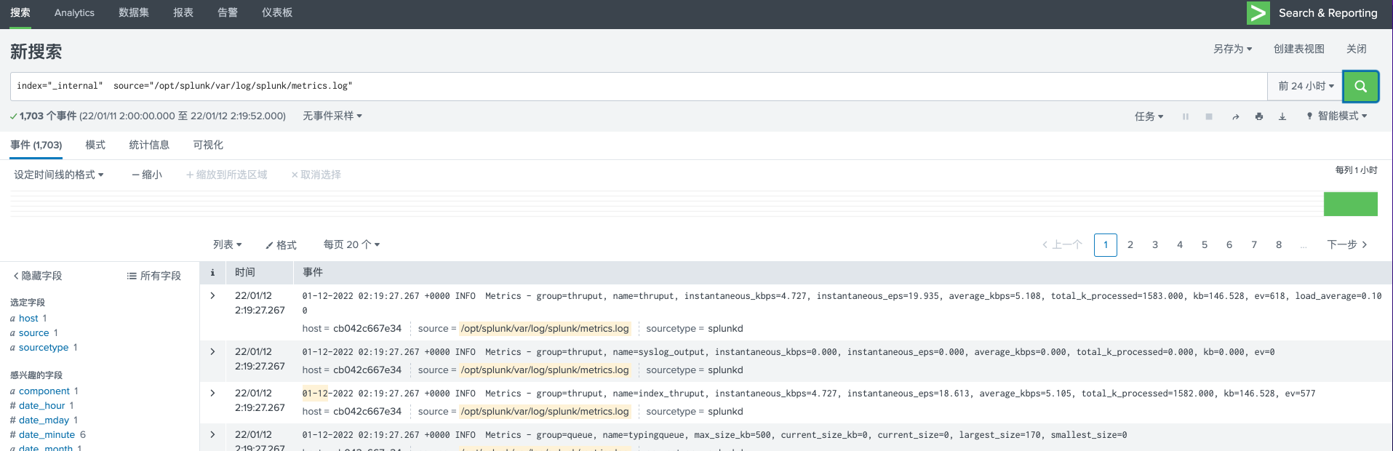Go to results page 8
This screenshot has width=1393, height=451.
pos(1279,244)
